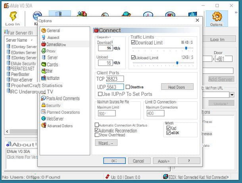Click the Cards green folder icon

[44, 64]
